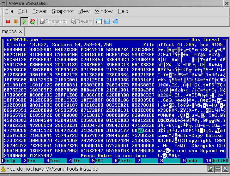
Task: Click the blank 8 function key slot
Action: (170, 161)
